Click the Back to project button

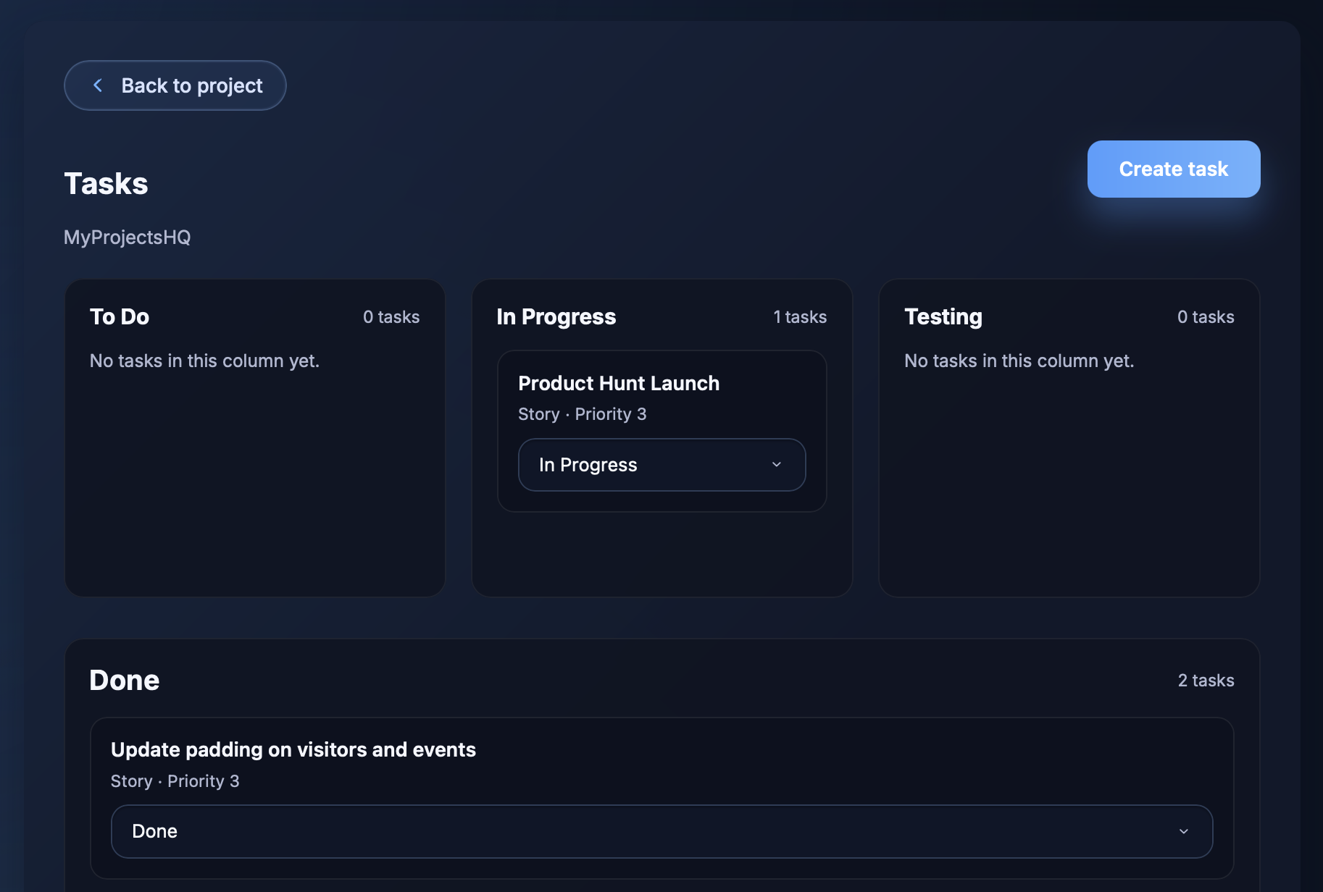point(175,85)
